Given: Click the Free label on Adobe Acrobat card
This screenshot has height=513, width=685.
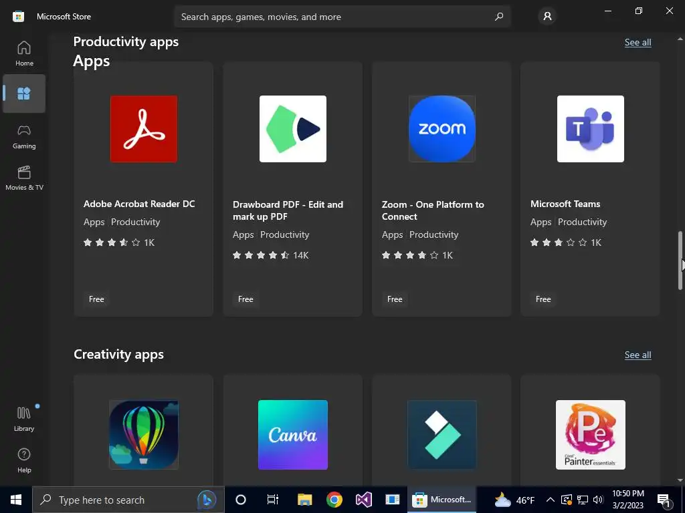Looking at the screenshot, I should click(x=96, y=299).
